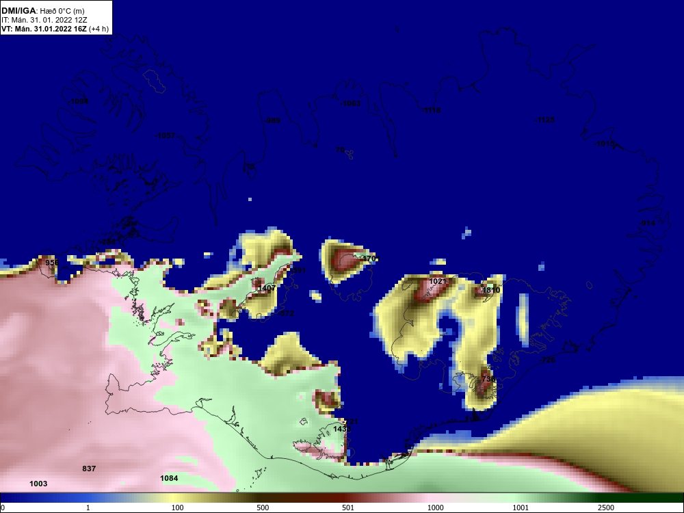
Task: Click the '-726' map value label
Action: tap(547, 360)
